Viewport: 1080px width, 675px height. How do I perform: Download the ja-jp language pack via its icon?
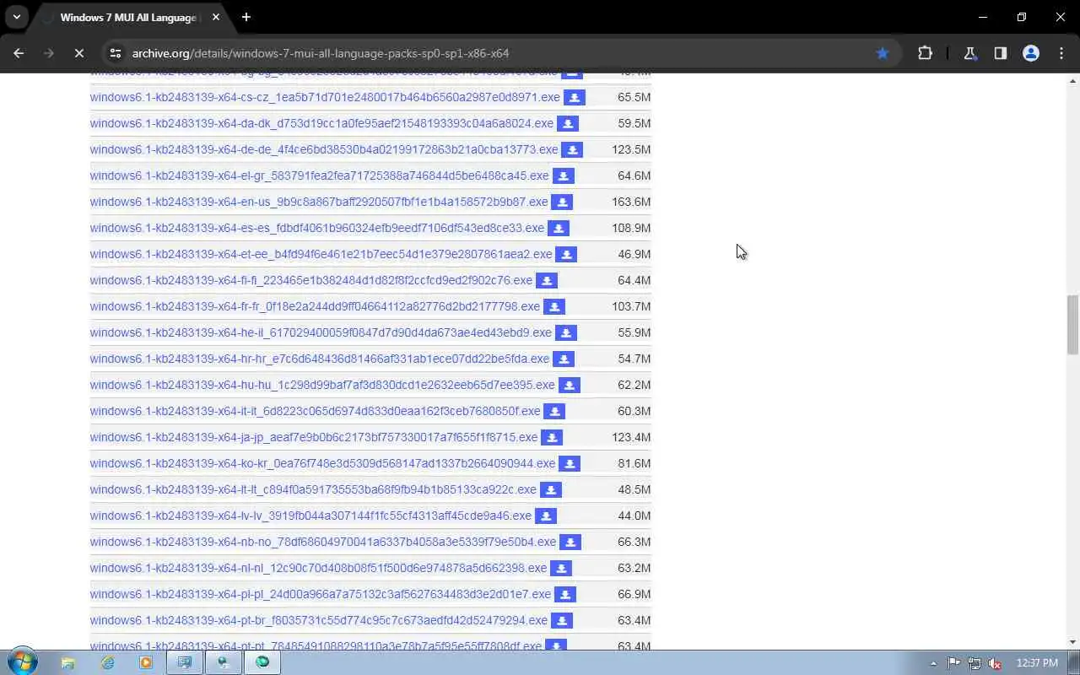coord(552,438)
